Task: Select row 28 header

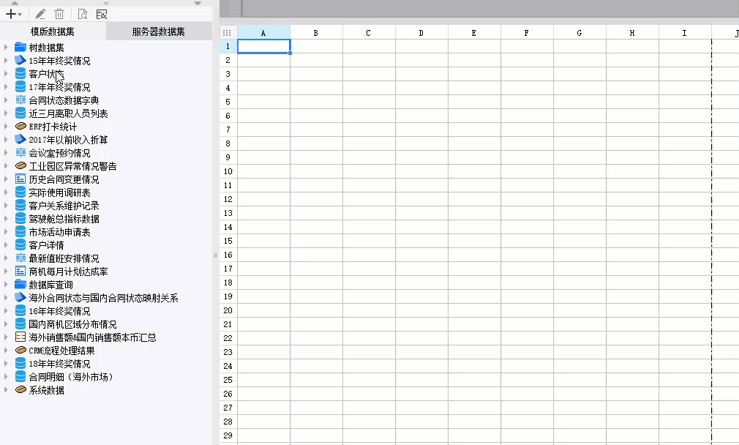Action: [228, 422]
